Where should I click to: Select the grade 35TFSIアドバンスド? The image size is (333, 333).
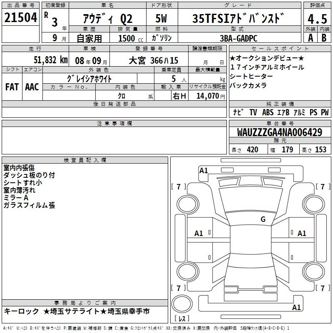(x=238, y=18)
